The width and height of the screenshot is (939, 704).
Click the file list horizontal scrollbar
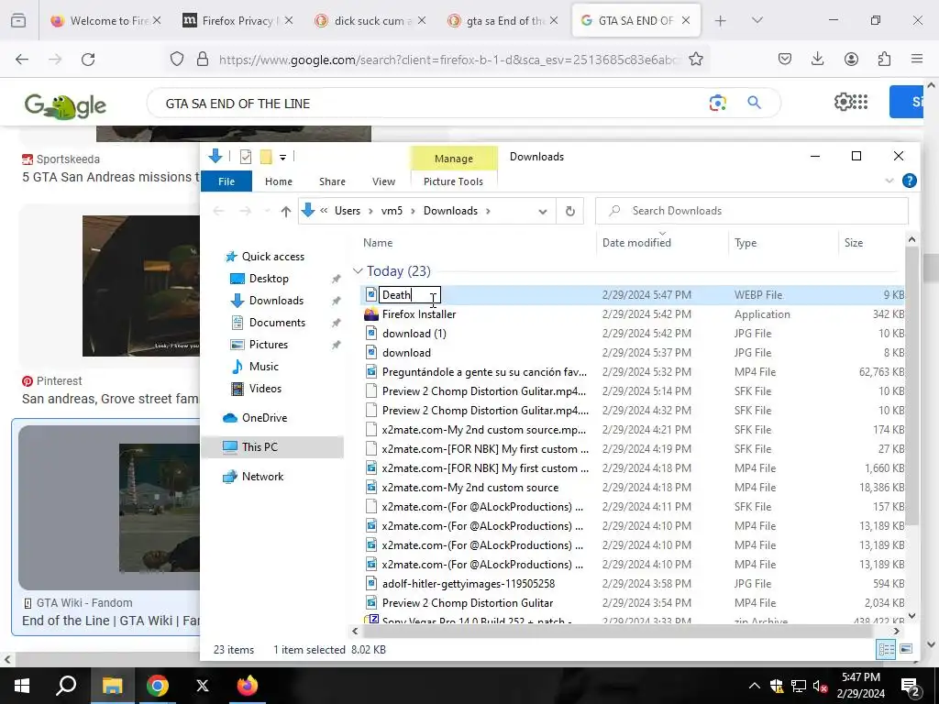pyautogui.click(x=617, y=631)
